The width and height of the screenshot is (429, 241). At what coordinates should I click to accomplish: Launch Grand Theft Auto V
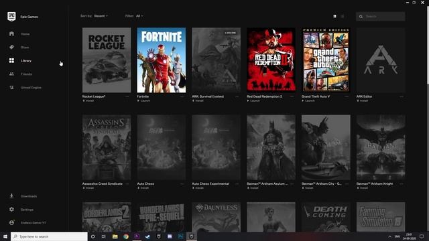point(308,101)
